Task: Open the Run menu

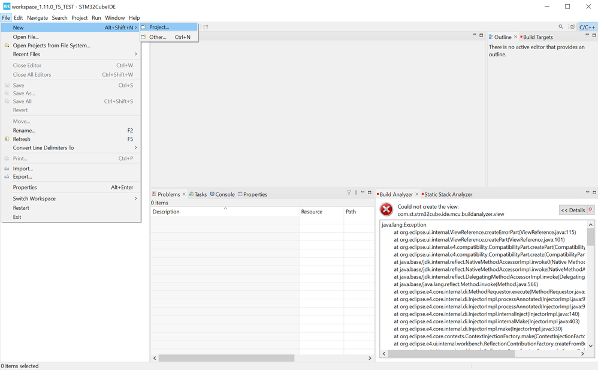Action: coord(96,17)
